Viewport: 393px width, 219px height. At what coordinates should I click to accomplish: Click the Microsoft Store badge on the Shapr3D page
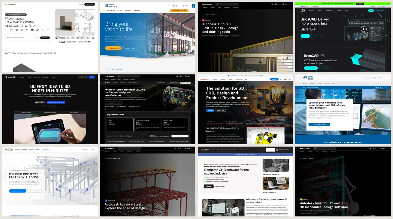coord(40,102)
